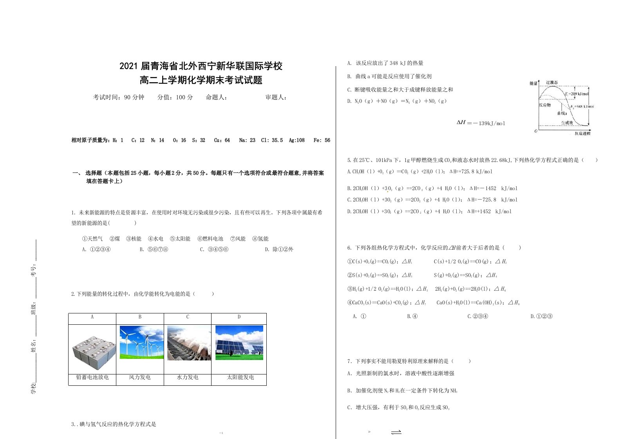
Task: Click the '审题人：' label
Action: click(x=276, y=97)
